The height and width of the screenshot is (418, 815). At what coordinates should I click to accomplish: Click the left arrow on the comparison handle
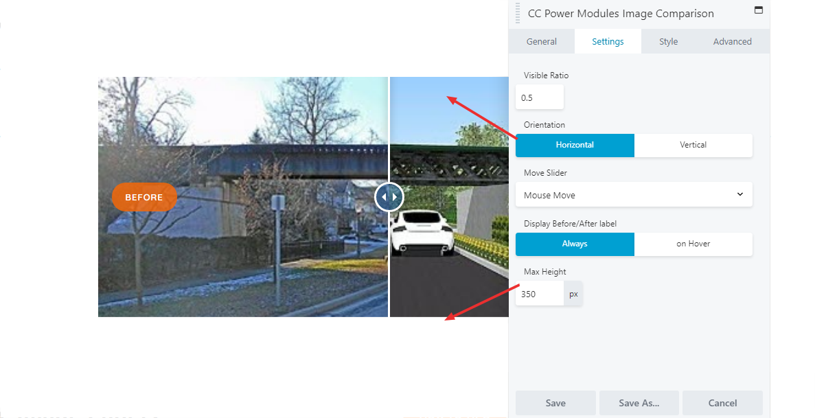point(384,197)
